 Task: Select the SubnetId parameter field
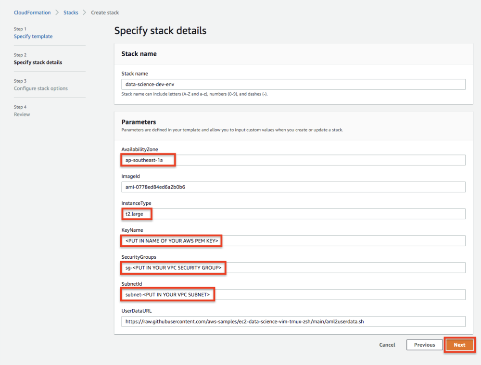pos(292,294)
